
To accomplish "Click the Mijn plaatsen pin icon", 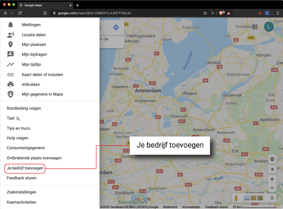I will (x=10, y=45).
